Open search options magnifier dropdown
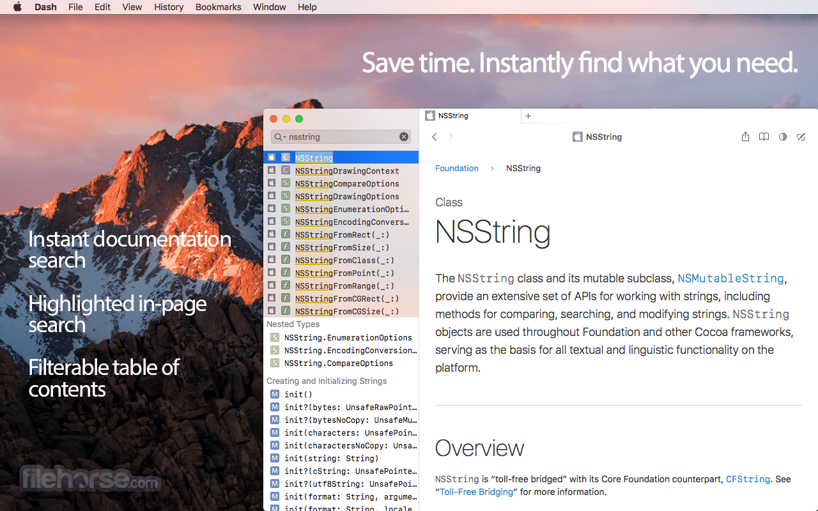 click(280, 137)
